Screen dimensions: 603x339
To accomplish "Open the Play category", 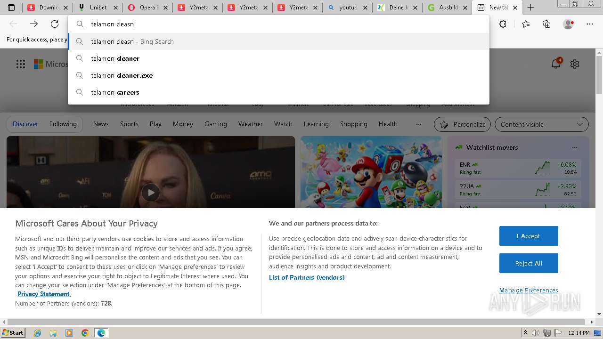I will [x=155, y=124].
